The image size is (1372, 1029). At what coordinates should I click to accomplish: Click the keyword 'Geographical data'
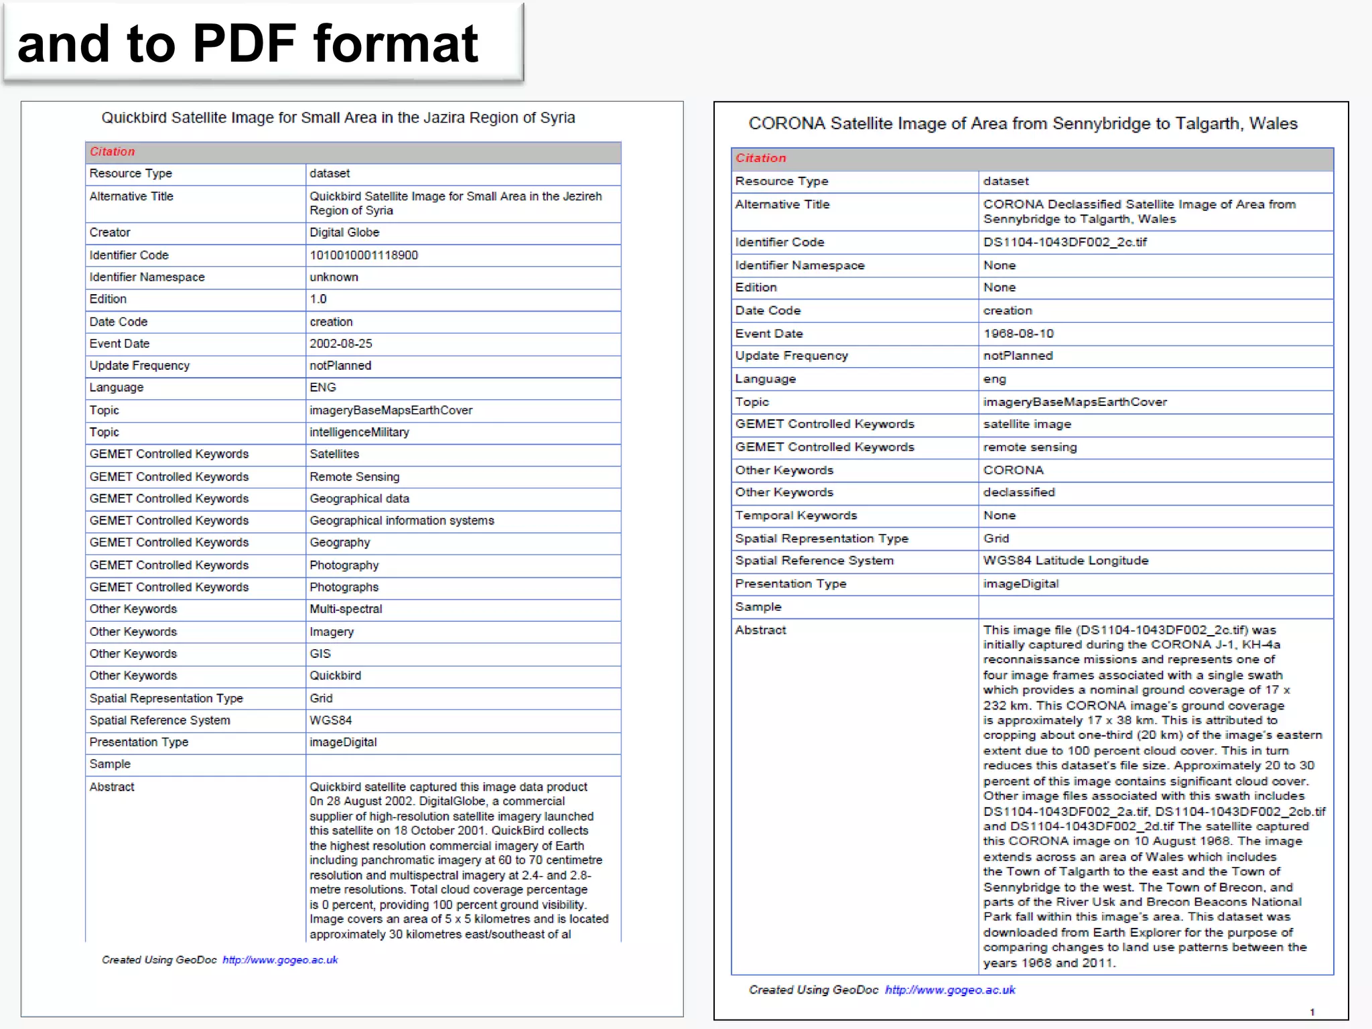click(359, 499)
